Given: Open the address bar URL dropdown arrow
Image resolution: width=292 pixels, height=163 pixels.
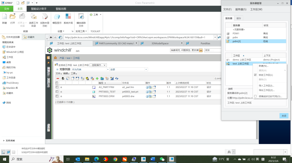Looking at the screenshot, I should coord(215,37).
